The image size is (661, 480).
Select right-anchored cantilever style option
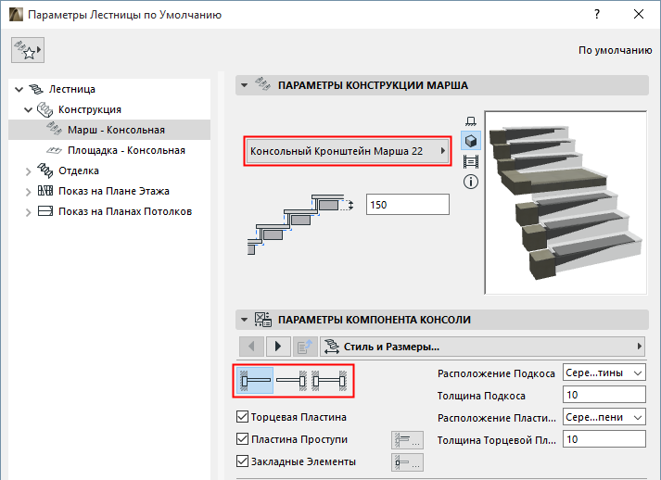[x=292, y=381]
